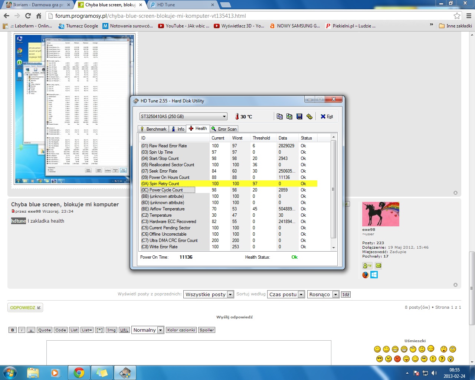Click the Windows Start orb
The image size is (475, 380).
point(10,373)
